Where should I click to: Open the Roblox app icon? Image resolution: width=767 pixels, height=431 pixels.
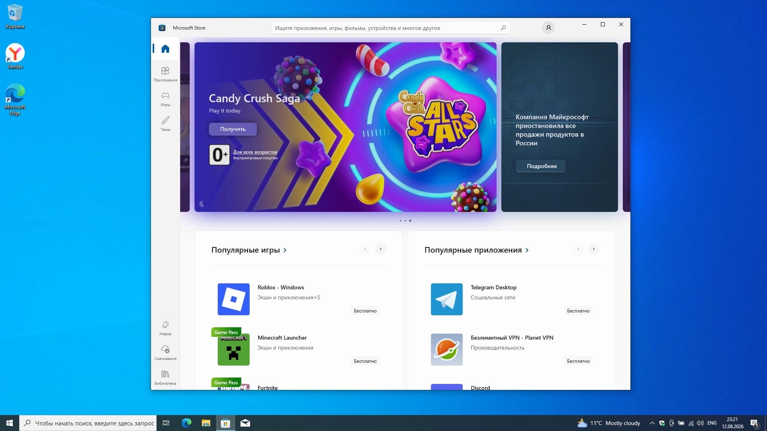pos(234,299)
